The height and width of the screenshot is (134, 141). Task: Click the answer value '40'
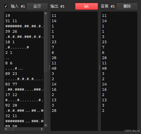tap(104, 68)
